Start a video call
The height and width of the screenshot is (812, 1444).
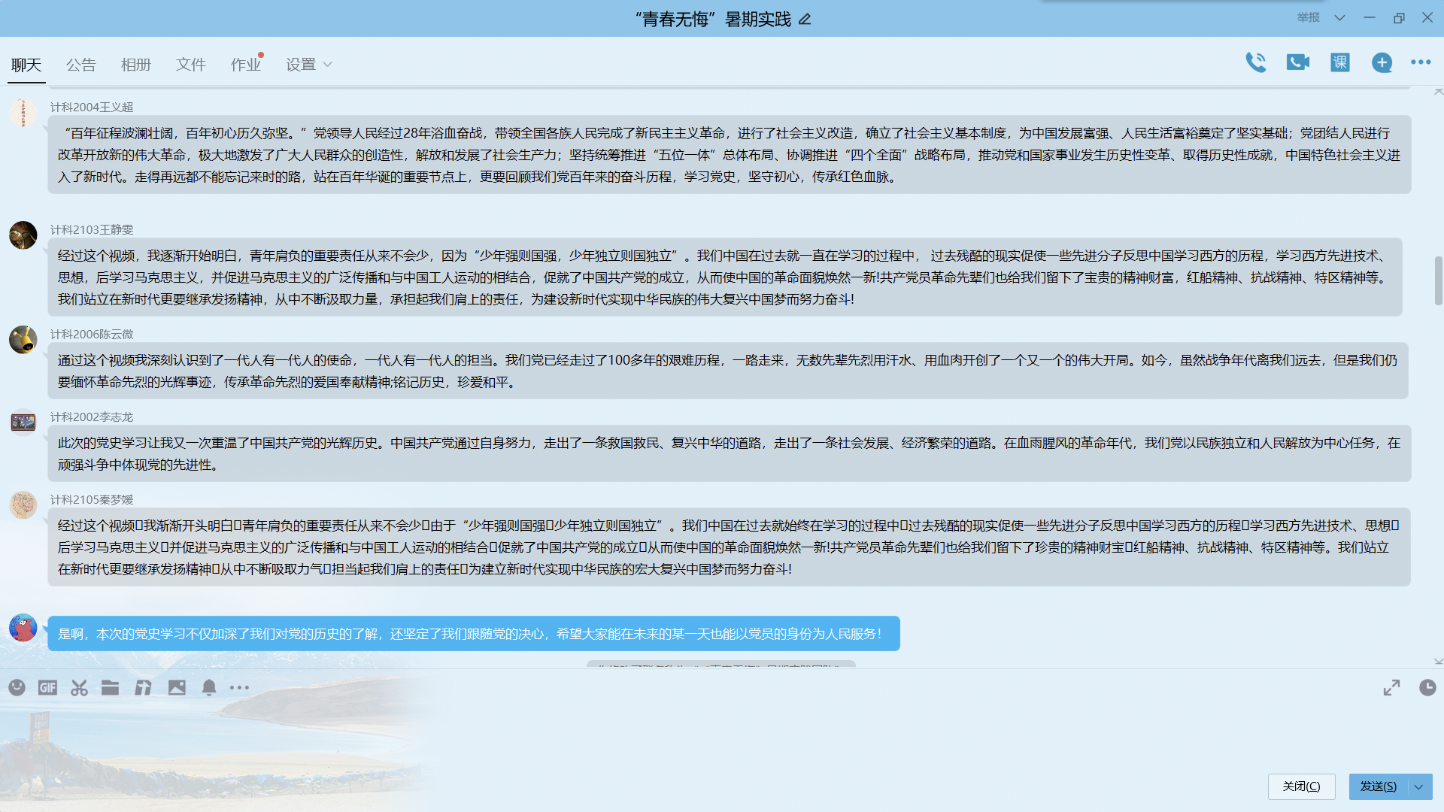click(1297, 62)
